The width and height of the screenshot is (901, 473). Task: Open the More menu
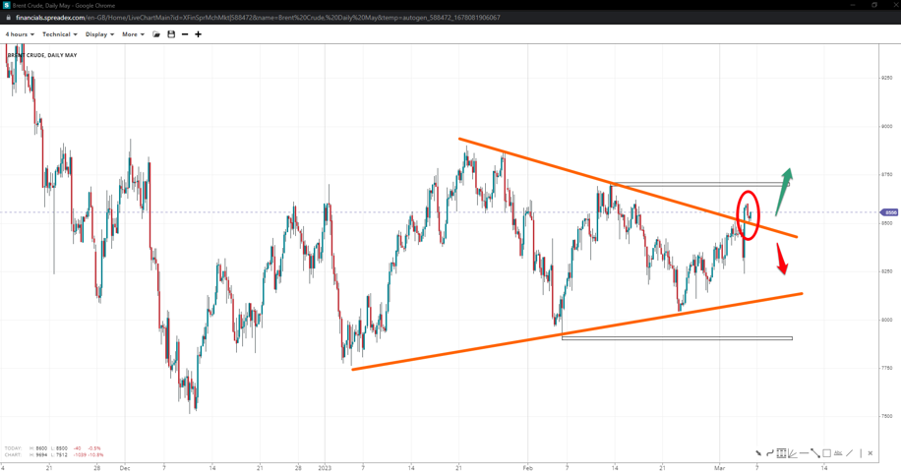(133, 34)
